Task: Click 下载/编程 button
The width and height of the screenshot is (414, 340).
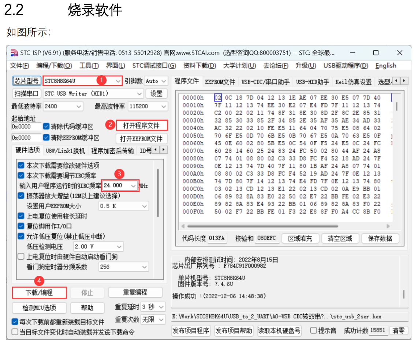Action: (x=39, y=293)
